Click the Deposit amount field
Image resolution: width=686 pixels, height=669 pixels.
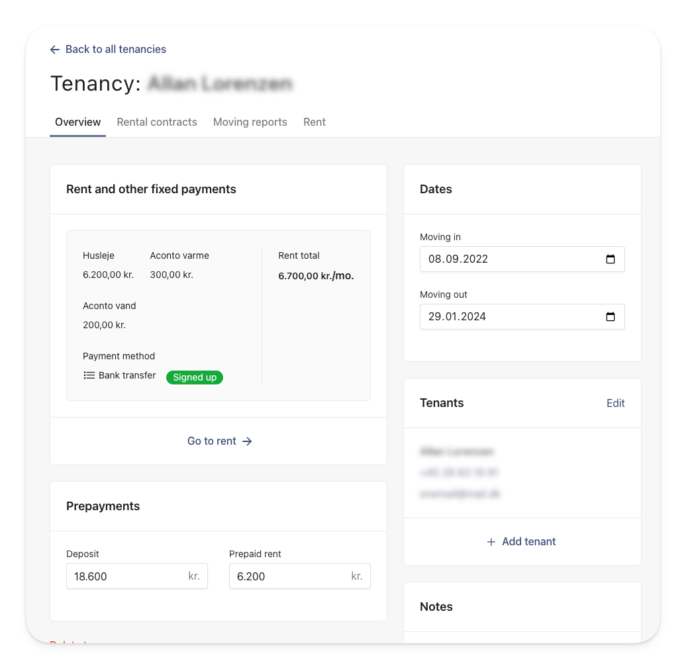[137, 576]
